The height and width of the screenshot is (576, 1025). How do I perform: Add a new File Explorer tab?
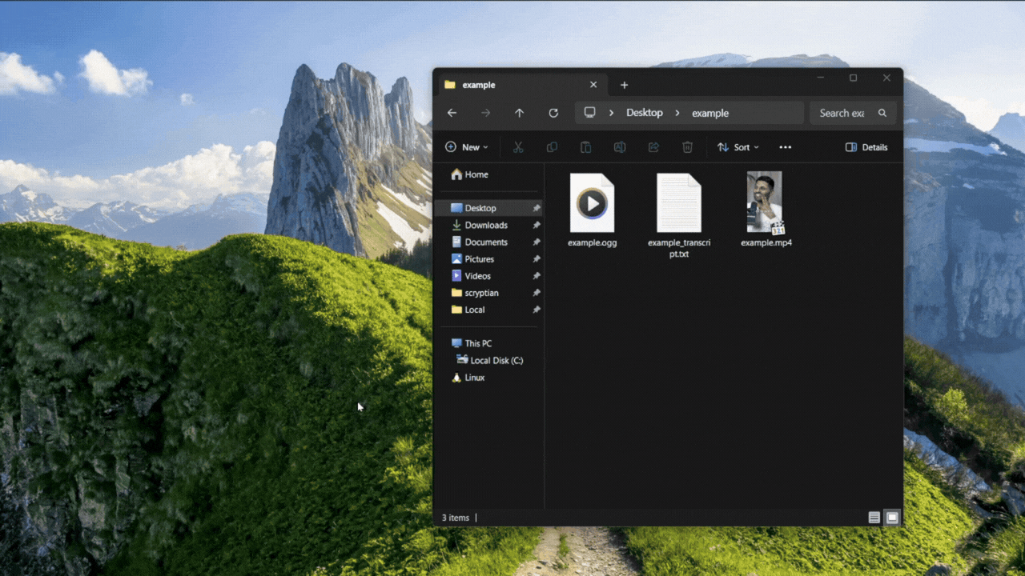click(625, 85)
